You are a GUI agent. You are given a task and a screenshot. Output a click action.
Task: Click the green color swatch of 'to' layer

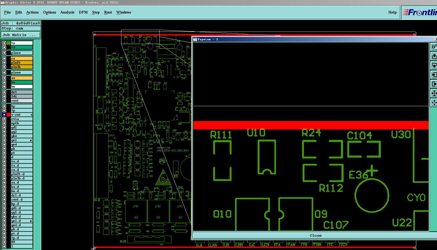tap(9, 43)
